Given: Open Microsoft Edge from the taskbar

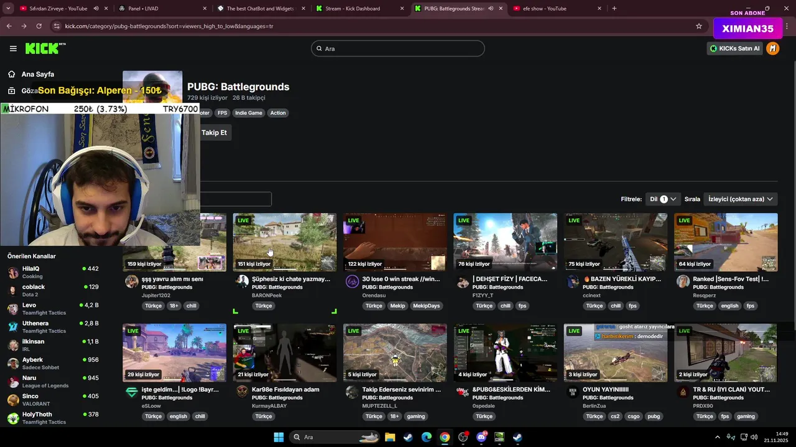Looking at the screenshot, I should coord(427,437).
